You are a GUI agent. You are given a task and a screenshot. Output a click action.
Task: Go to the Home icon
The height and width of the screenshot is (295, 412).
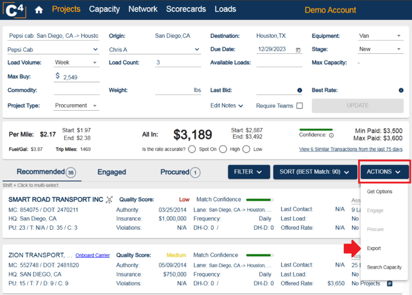[x=39, y=10]
